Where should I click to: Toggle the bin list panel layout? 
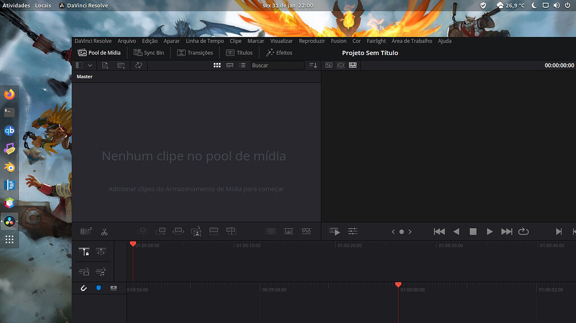(79, 65)
